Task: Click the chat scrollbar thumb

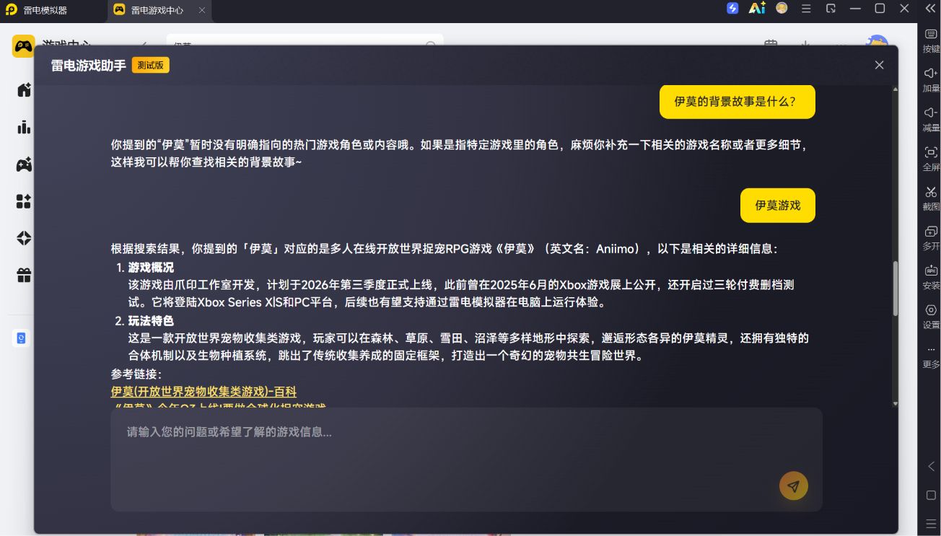Action: click(896, 289)
